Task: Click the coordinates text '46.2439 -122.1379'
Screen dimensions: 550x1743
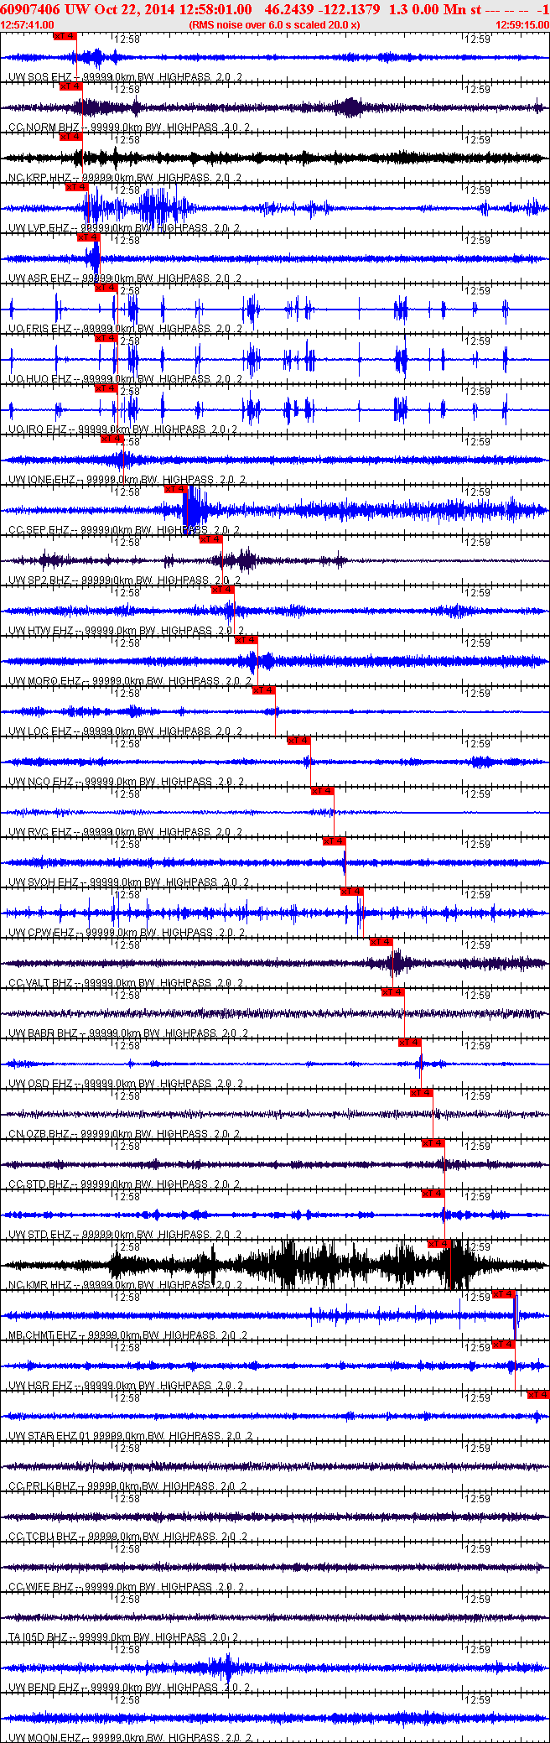Action: point(322,9)
